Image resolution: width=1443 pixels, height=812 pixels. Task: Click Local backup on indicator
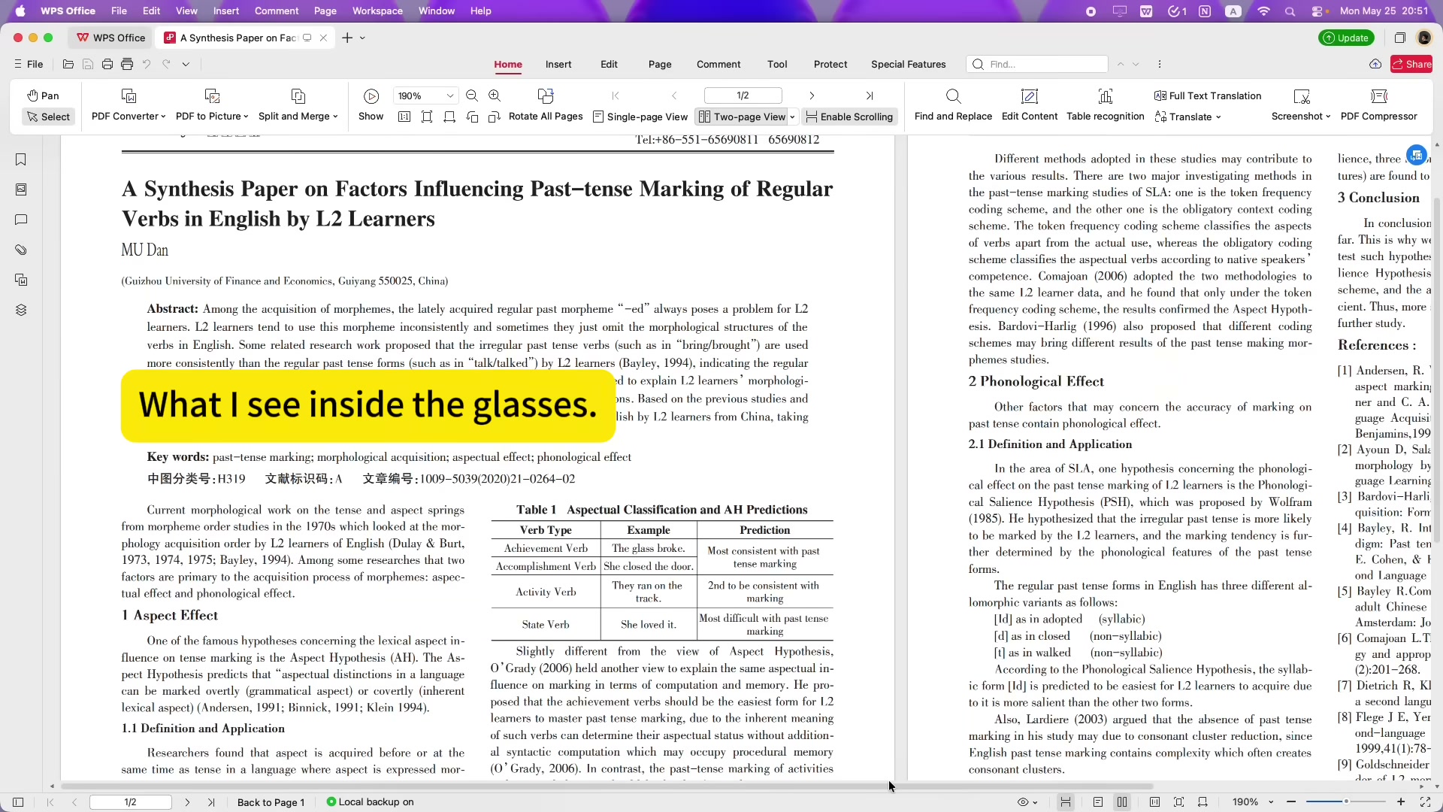pyautogui.click(x=370, y=802)
